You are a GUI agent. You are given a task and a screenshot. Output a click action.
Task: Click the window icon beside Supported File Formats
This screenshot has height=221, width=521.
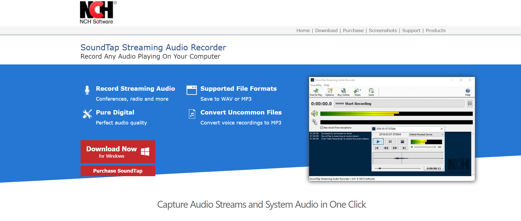point(192,90)
